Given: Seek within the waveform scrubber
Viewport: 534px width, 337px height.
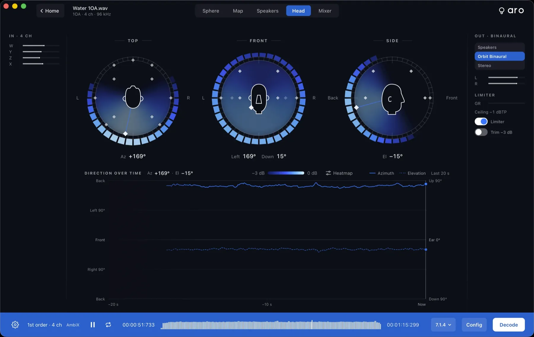Looking at the screenshot, I should pyautogui.click(x=271, y=325).
